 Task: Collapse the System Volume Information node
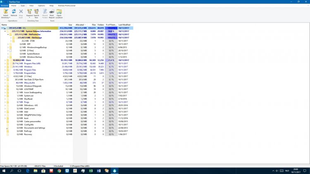coord(5,31)
